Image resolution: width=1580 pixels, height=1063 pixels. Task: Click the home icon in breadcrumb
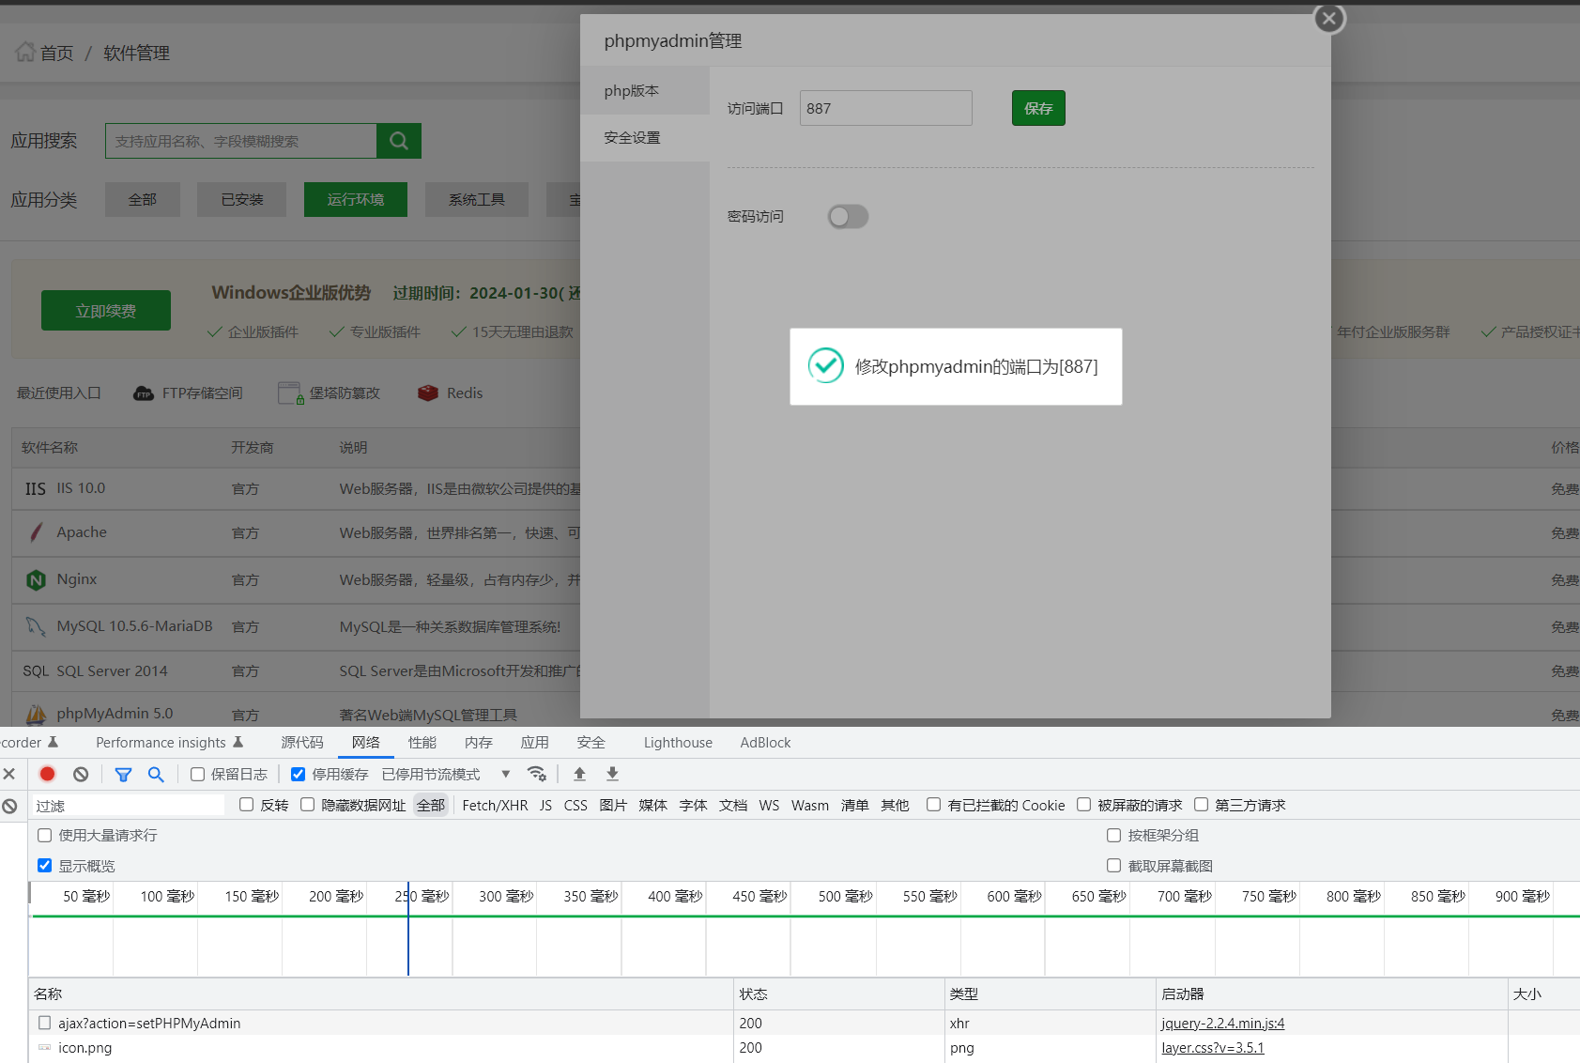tap(25, 52)
